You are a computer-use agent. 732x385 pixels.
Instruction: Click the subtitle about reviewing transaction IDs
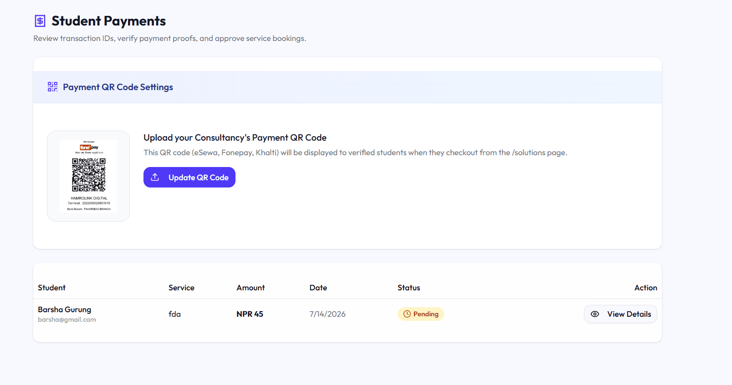tap(169, 38)
